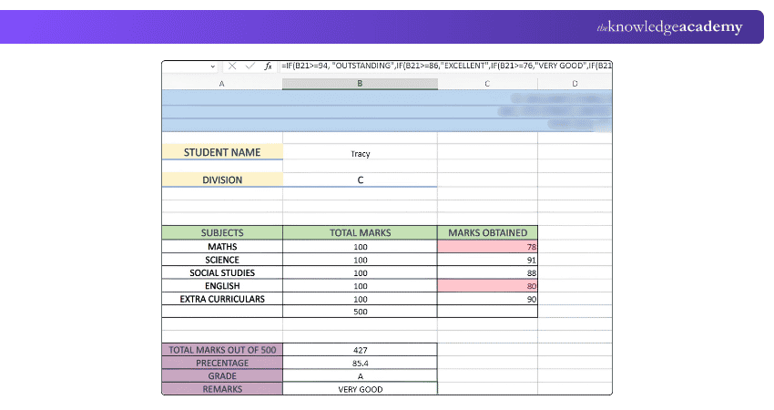Expand the Name Box dropdown arrow
Viewport: 774px width, 410px height.
(x=213, y=67)
